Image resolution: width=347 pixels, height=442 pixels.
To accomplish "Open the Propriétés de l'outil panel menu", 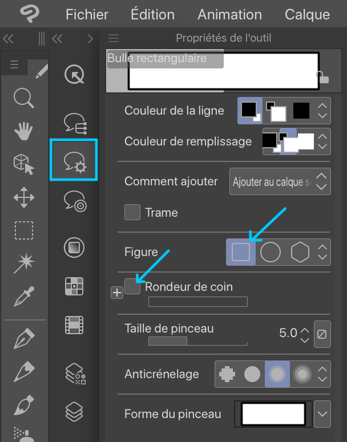I will coord(114,39).
